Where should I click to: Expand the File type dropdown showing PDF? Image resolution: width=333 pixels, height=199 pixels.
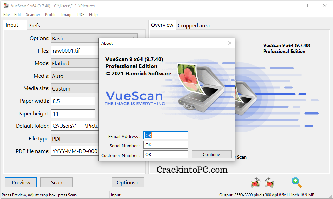point(74,139)
